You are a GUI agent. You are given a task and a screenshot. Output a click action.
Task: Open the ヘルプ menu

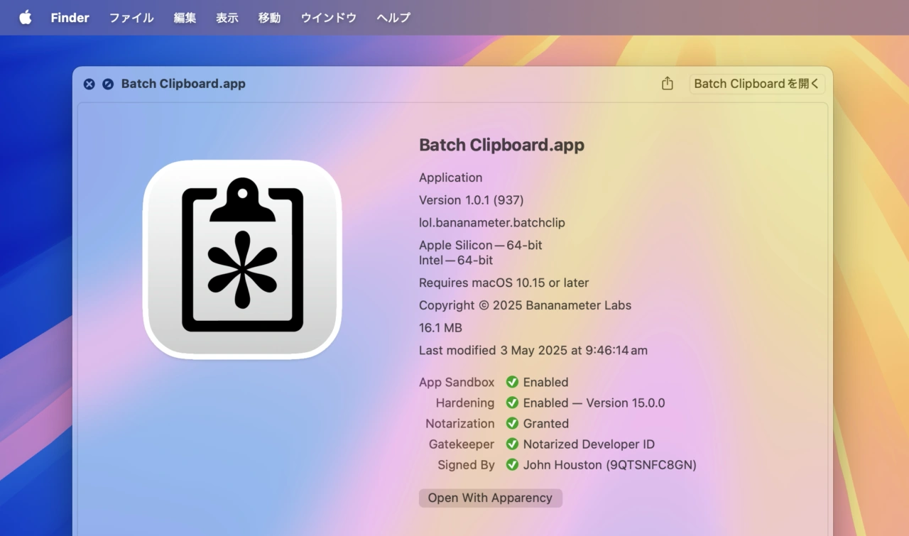tap(393, 18)
